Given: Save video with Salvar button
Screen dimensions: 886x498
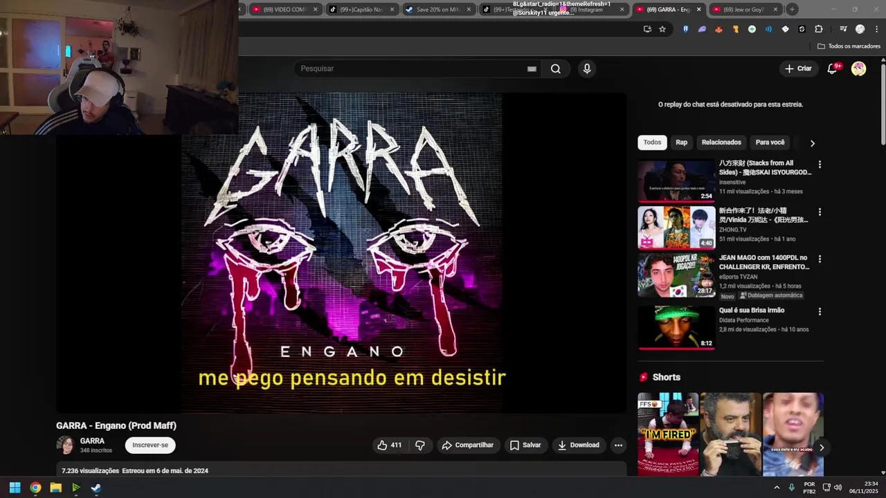Looking at the screenshot, I should coord(525,445).
